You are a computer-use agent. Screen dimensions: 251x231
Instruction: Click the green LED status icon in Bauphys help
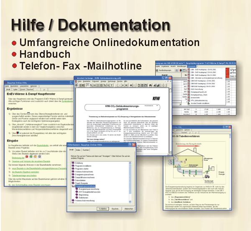(x=31, y=157)
